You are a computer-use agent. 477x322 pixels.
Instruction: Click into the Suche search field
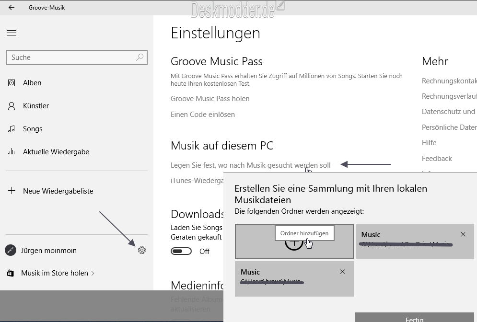pos(77,57)
